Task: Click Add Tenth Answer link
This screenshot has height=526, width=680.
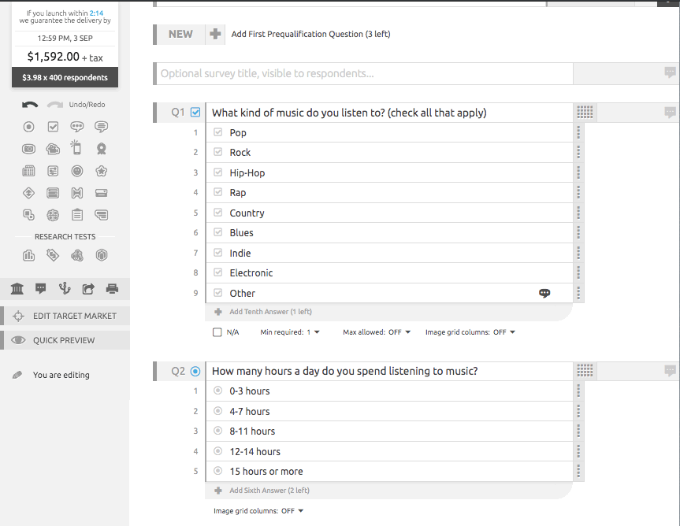Action: click(x=270, y=312)
